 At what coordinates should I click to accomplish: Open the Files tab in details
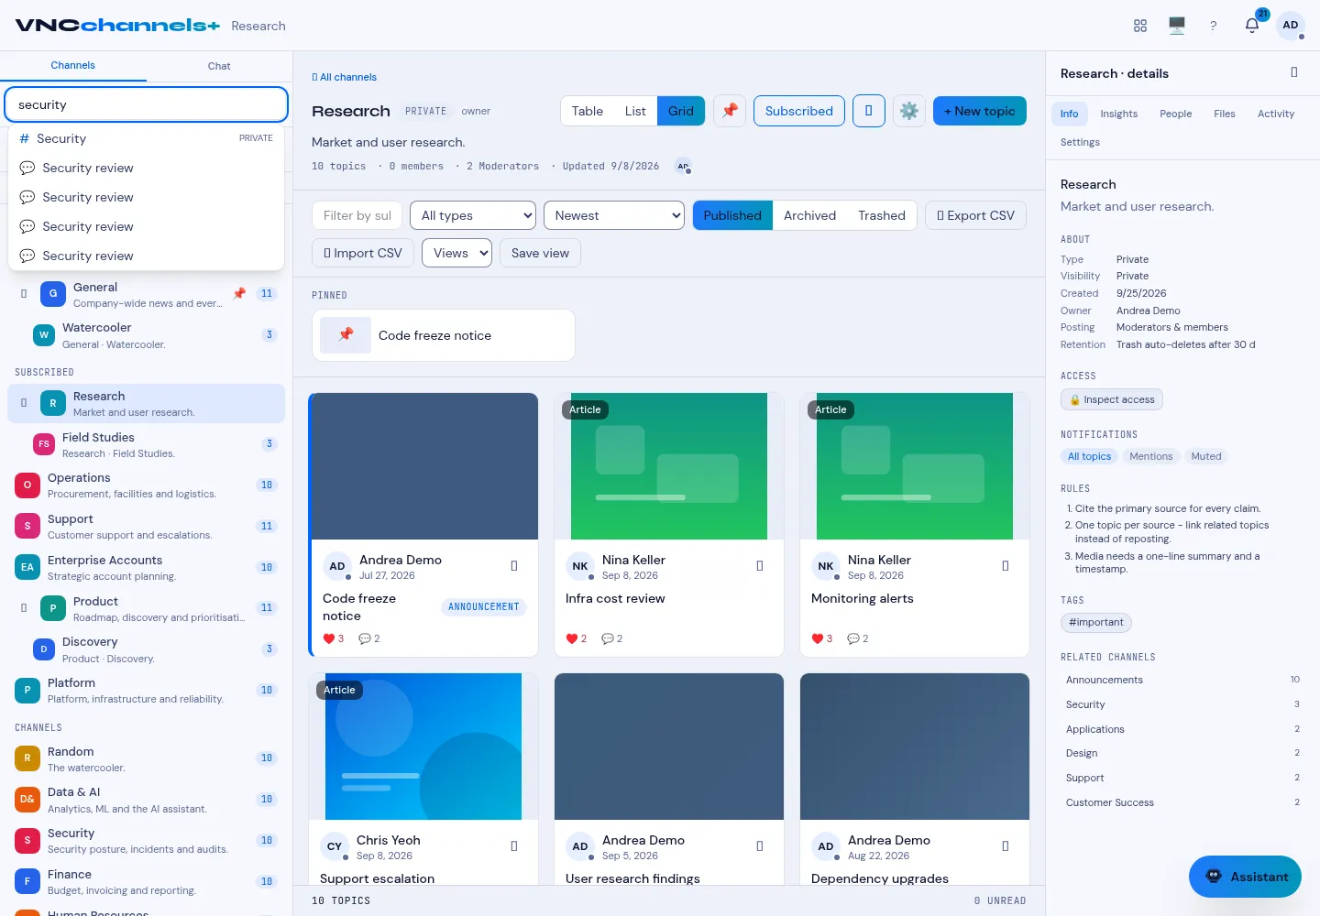[1225, 114]
